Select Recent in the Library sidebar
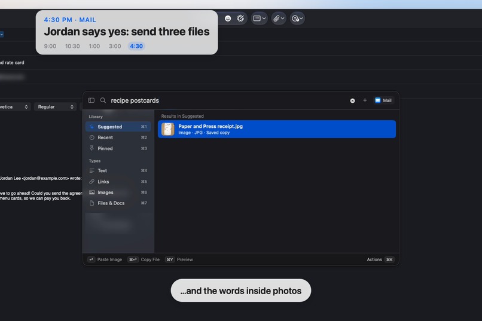This screenshot has height=321, width=482. coord(118,137)
